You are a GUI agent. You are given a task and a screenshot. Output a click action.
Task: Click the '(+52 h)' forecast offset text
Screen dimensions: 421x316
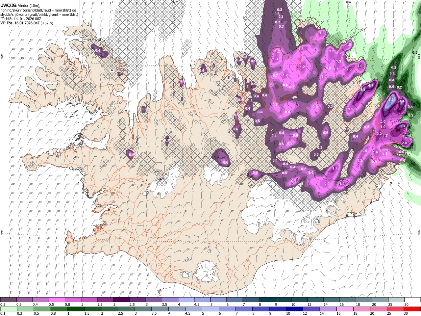pos(47,23)
